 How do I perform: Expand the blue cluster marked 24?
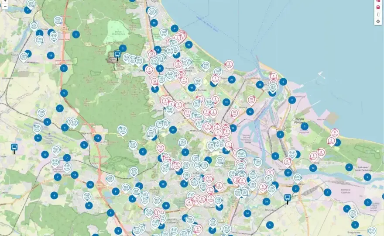[267, 201]
